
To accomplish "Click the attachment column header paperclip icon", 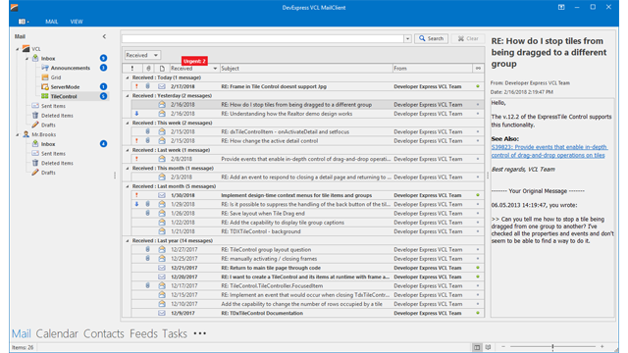I will (x=148, y=69).
